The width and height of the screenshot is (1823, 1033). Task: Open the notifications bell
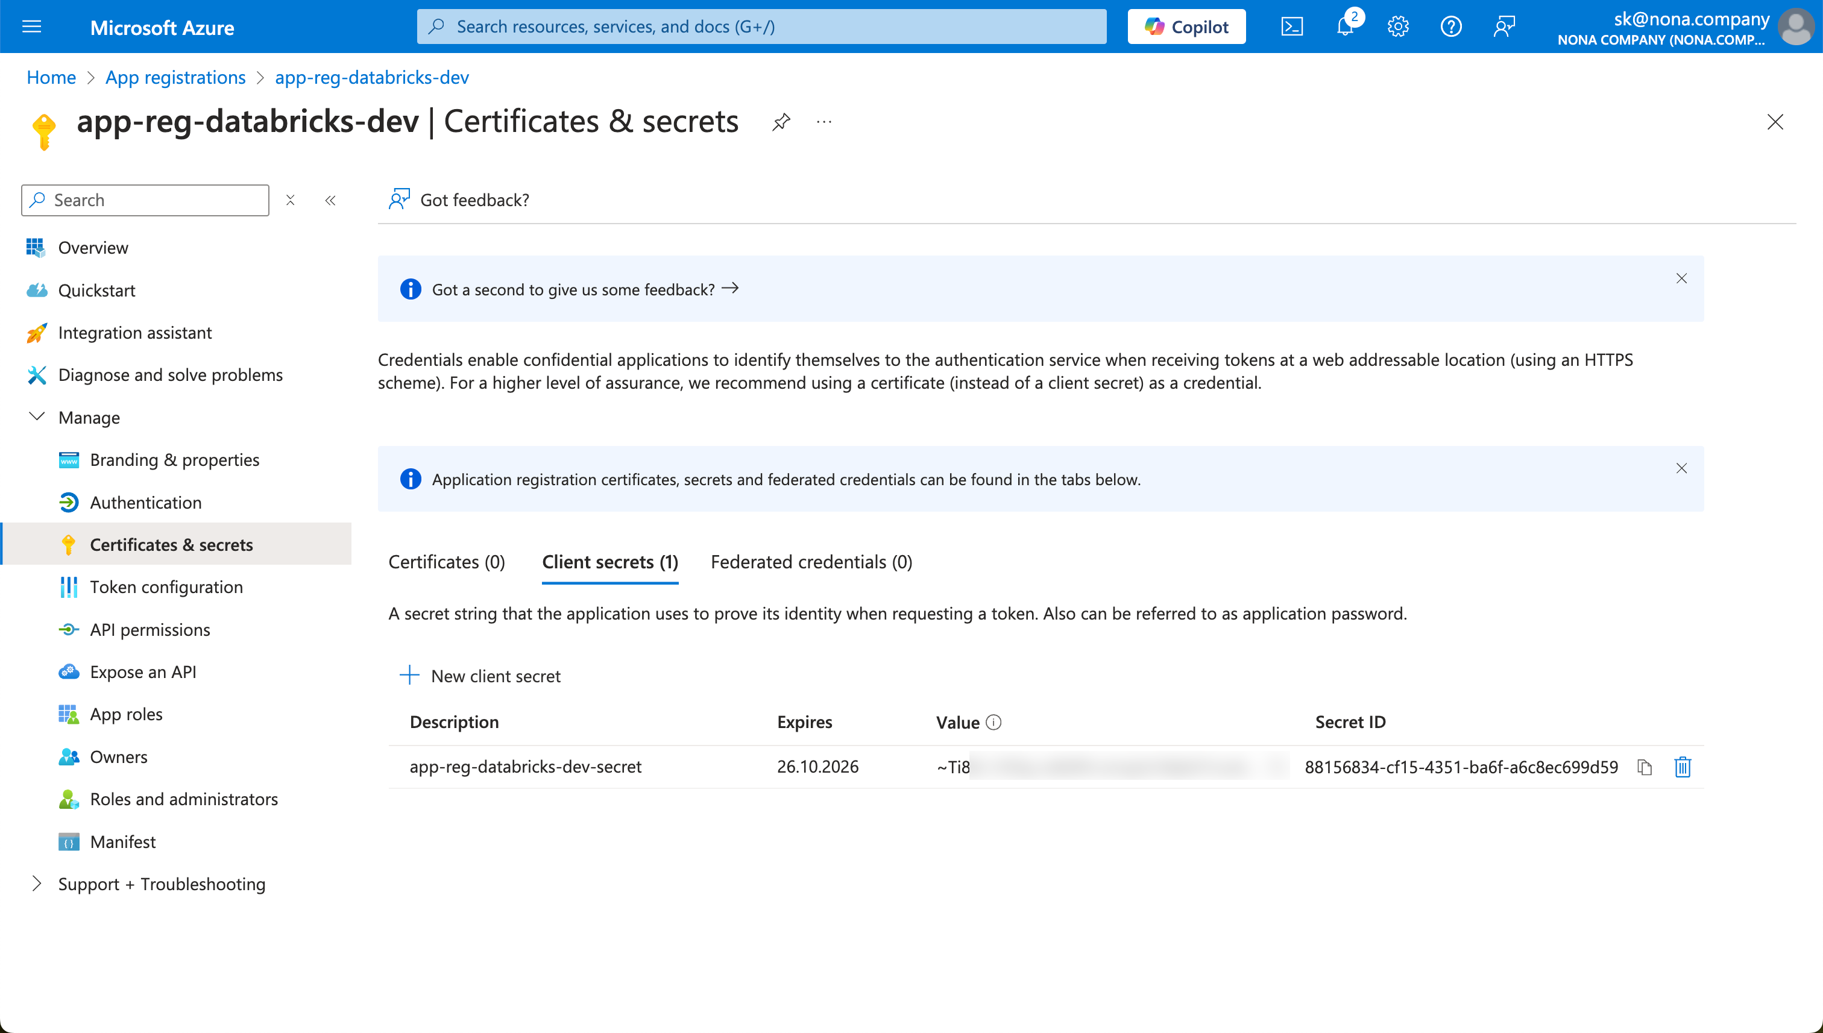point(1345,27)
